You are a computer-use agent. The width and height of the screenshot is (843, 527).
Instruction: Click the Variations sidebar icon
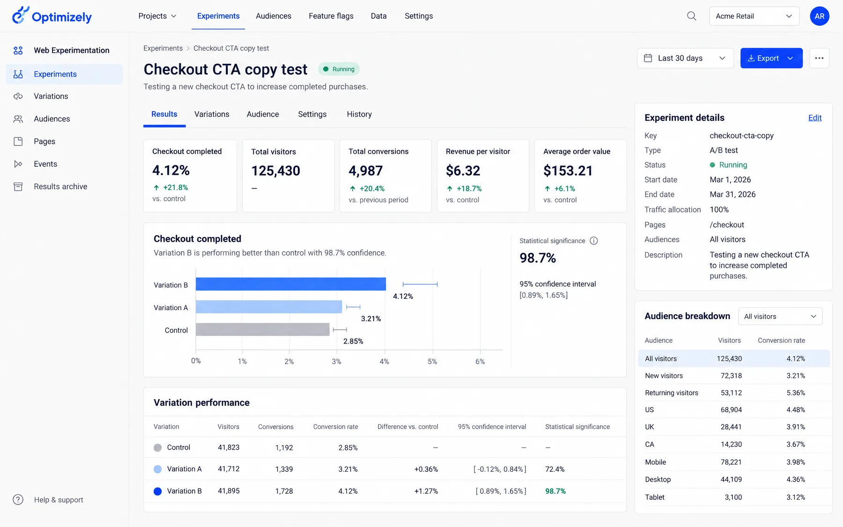[x=18, y=96]
